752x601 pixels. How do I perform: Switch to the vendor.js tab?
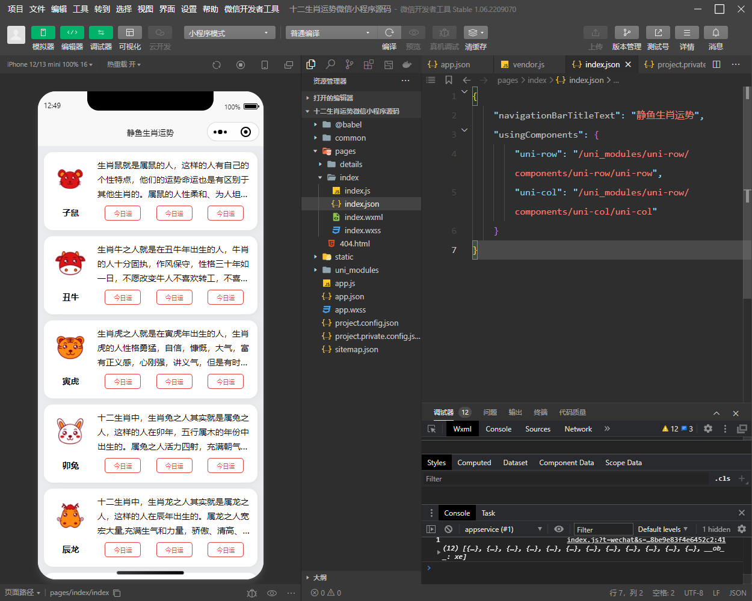528,64
